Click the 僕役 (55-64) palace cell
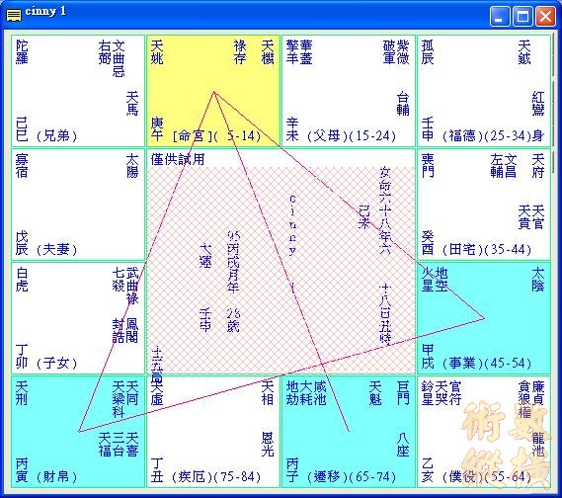The height and width of the screenshot is (498, 562). [x=484, y=432]
